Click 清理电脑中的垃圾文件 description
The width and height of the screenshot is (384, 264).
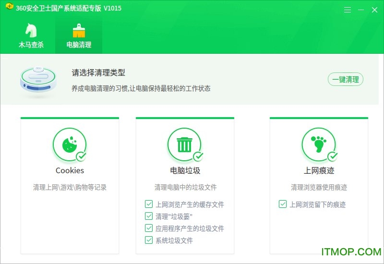pos(185,187)
